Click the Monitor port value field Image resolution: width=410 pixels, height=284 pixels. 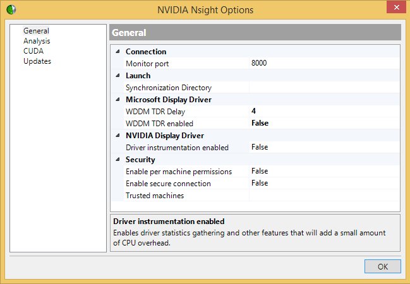[323, 64]
